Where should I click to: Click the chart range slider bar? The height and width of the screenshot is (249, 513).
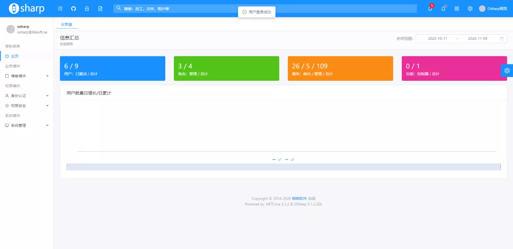click(x=283, y=167)
